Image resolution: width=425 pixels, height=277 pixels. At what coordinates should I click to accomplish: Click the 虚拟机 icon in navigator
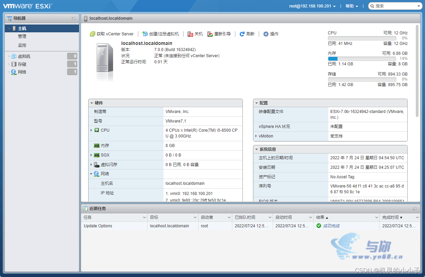(14, 56)
